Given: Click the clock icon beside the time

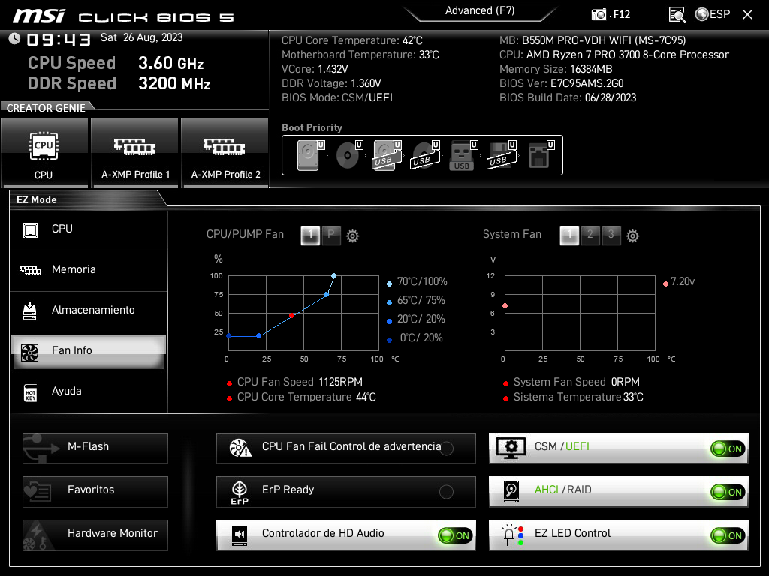Looking at the screenshot, I should pyautogui.click(x=14, y=39).
